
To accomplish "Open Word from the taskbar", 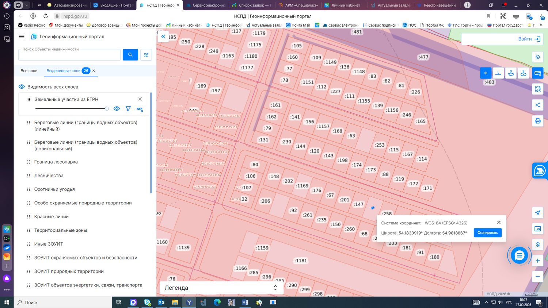I will (245, 302).
